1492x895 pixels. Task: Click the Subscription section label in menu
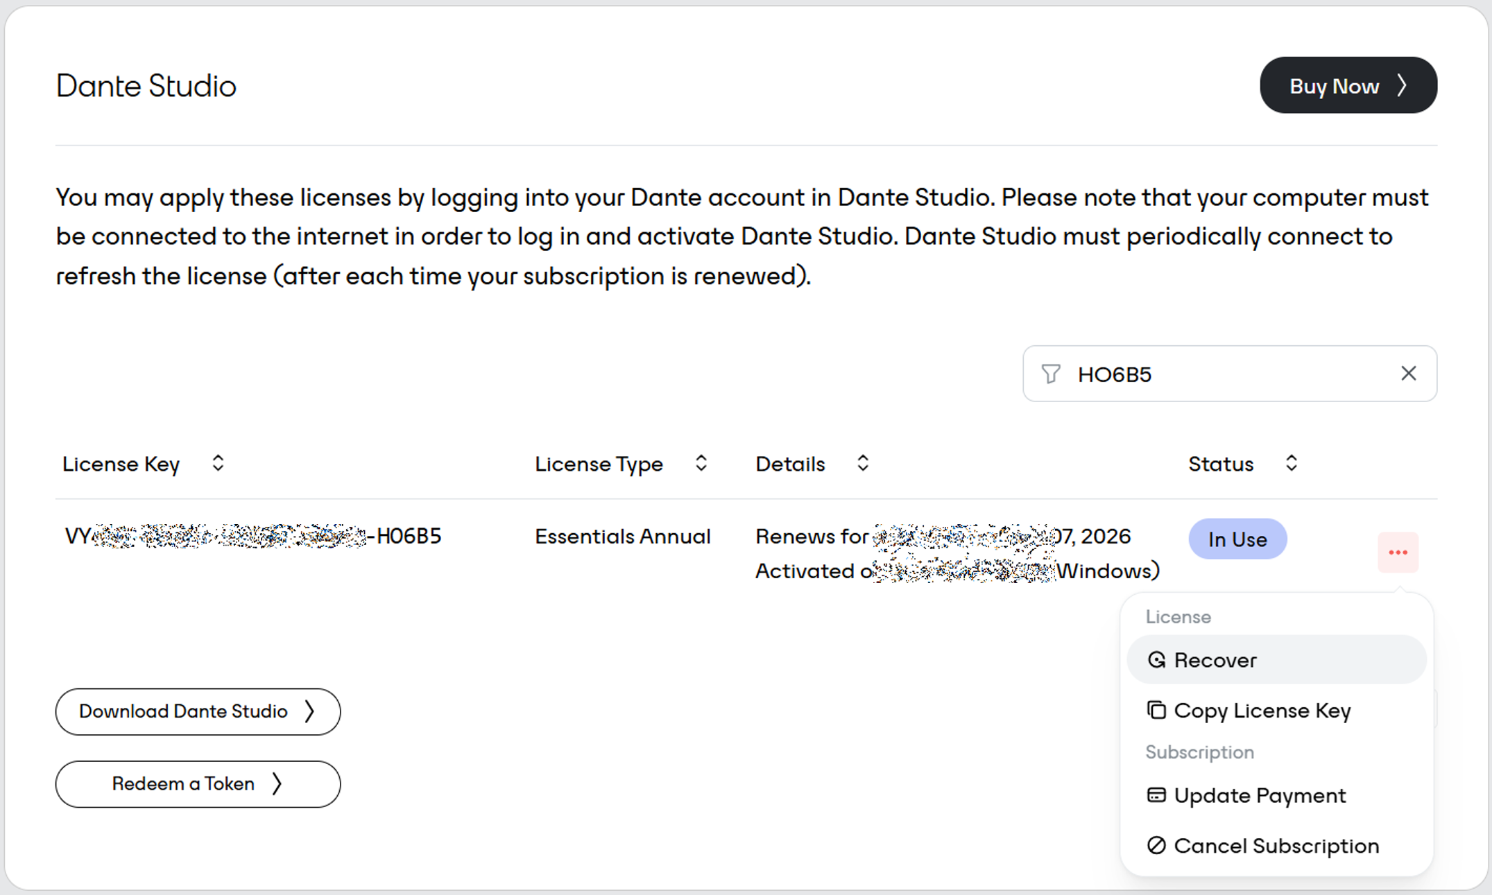pos(1199,752)
